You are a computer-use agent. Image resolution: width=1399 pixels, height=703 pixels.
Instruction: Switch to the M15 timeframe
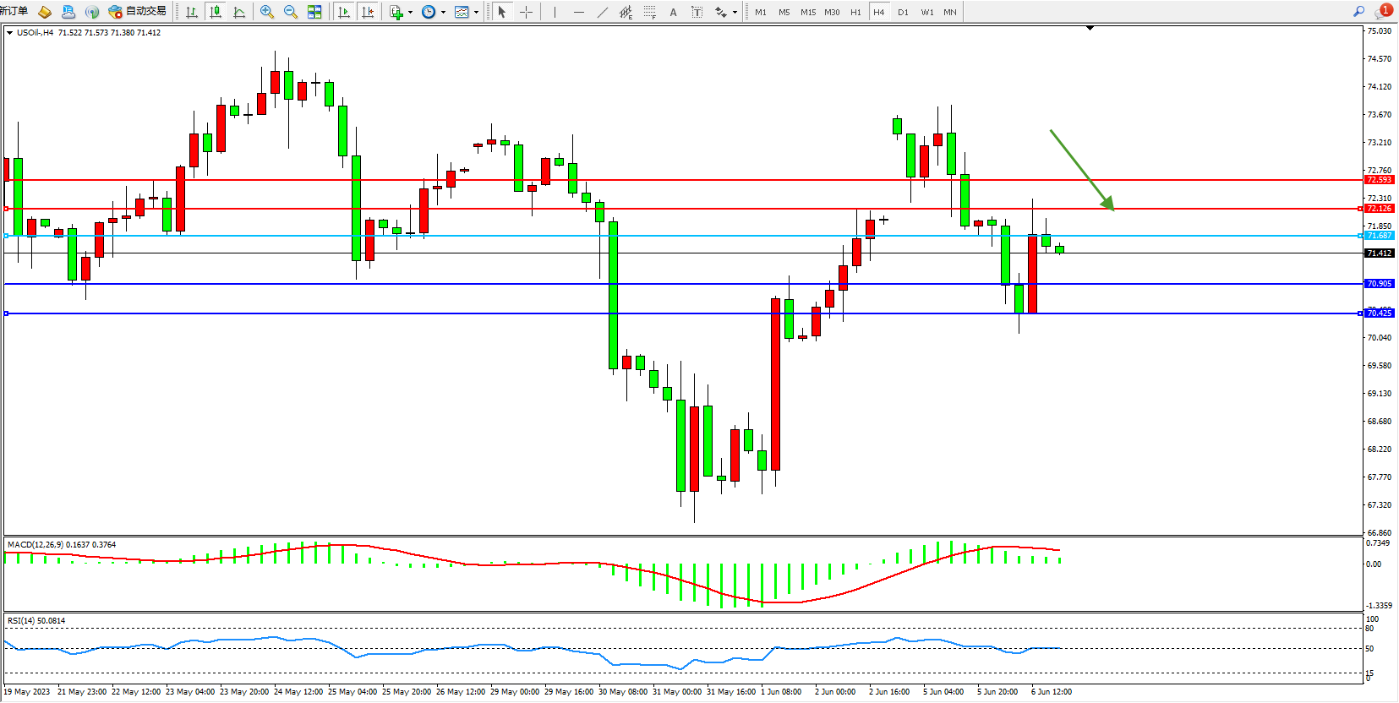click(x=808, y=12)
